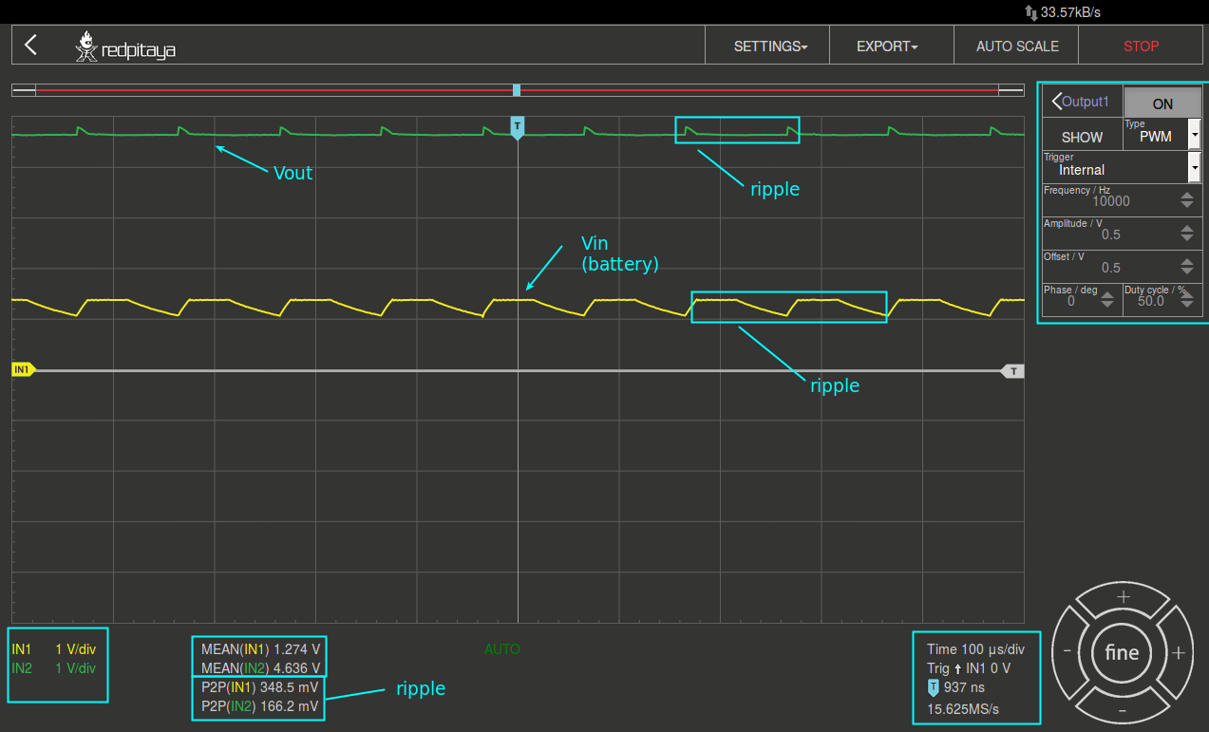Click the handle on the time position bar
The height and width of the screenshot is (732, 1209).
[x=517, y=90]
